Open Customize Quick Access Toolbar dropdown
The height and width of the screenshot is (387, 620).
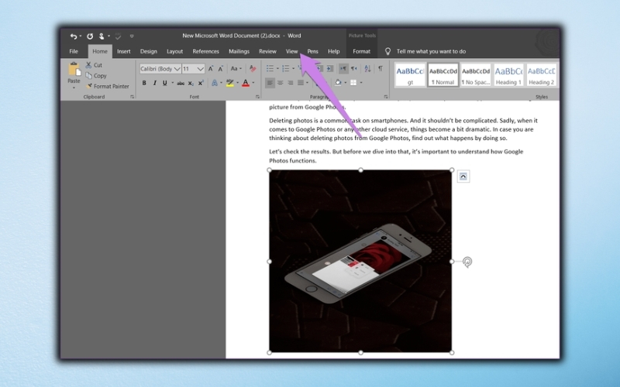coord(132,36)
